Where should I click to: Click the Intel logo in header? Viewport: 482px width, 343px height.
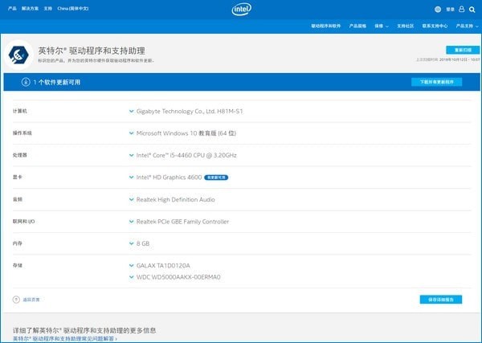click(242, 9)
